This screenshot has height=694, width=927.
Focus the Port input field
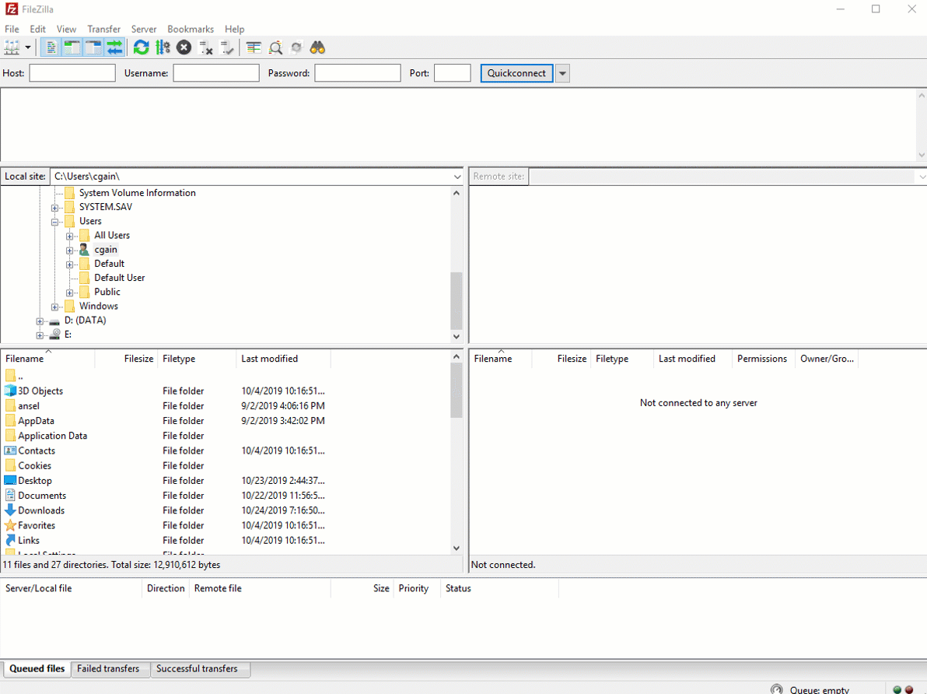pyautogui.click(x=453, y=73)
